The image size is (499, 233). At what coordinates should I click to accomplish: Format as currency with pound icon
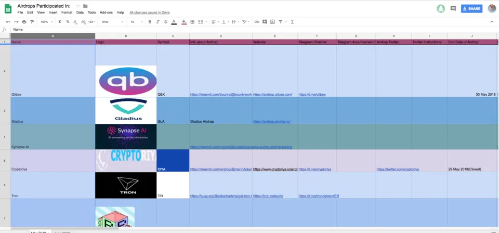tap(60, 22)
